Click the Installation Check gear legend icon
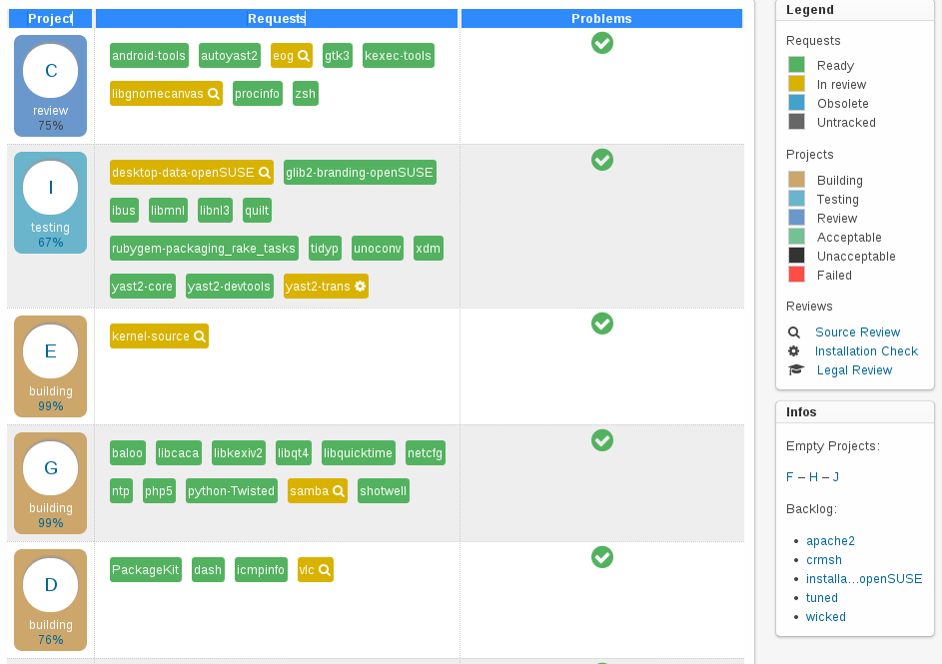Viewport: 942px width, 664px height. 793,351
